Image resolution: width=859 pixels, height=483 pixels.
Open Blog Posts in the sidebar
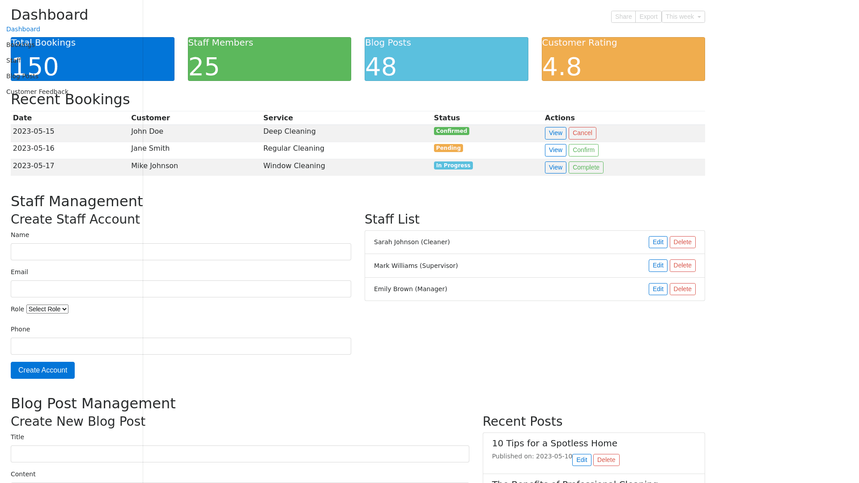pyautogui.click(x=22, y=76)
